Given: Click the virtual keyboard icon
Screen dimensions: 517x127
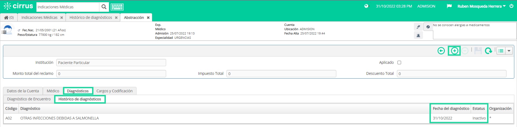Looking at the screenshot, I should tap(117, 7).
